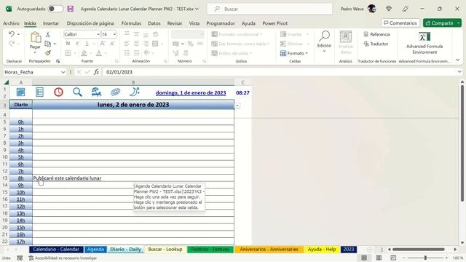Viewport: 466px width, 262px height.
Task: Click the Pegar clipboard icon
Action: [36, 37]
